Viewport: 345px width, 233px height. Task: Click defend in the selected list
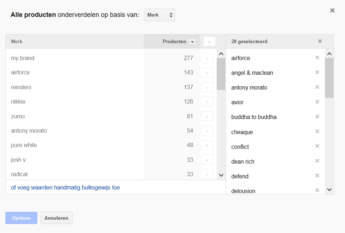(x=240, y=177)
